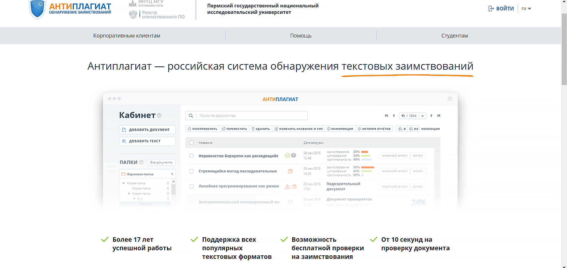This screenshot has width=567, height=268.
Task: Click Поддержка всех популярных текстовых форматов
Action: (x=237, y=248)
